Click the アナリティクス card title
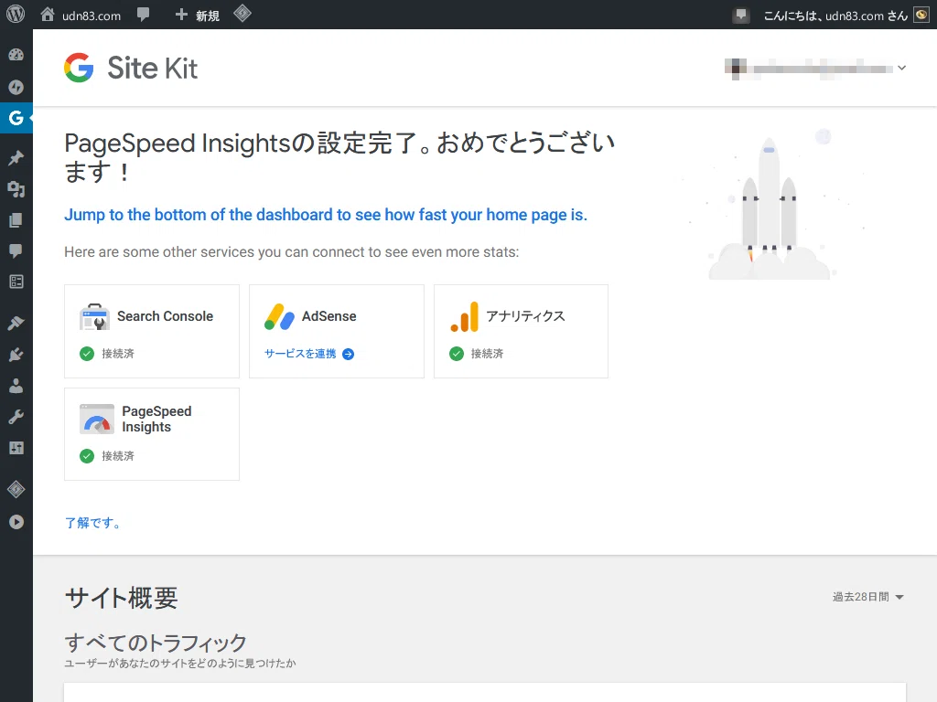Image resolution: width=937 pixels, height=702 pixels. 525,316
